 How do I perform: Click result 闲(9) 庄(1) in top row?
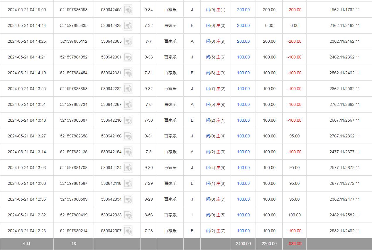tap(216, 10)
